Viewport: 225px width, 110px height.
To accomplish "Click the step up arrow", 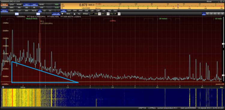I will (x=74, y=14).
